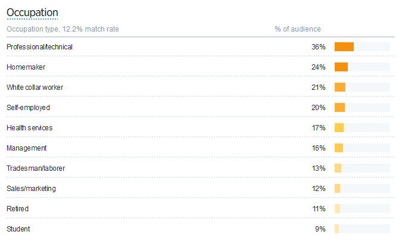Viewport: 402px width, 244px height.
Task: Click the Self-employed 20% audience bar
Action: coord(340,108)
